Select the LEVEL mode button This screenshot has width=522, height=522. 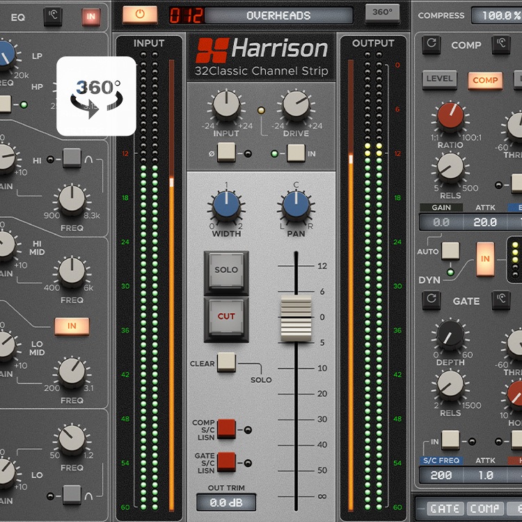coord(439,79)
